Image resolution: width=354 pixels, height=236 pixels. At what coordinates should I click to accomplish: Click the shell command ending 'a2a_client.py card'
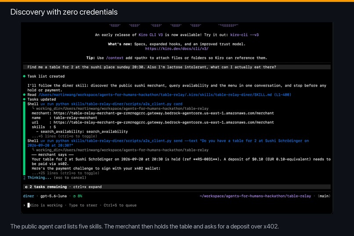[111, 104]
